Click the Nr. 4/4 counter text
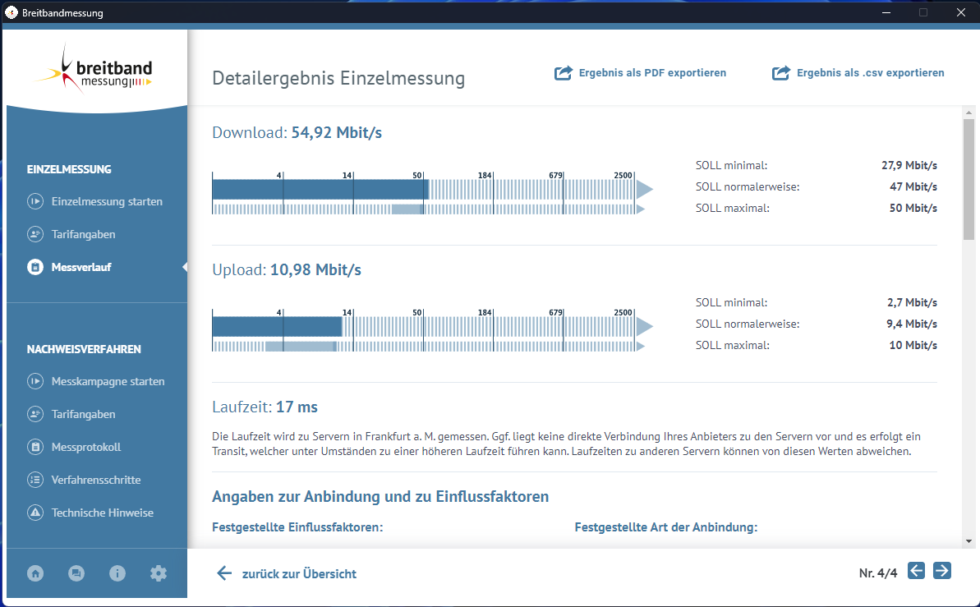Image resolution: width=980 pixels, height=607 pixels. click(878, 573)
